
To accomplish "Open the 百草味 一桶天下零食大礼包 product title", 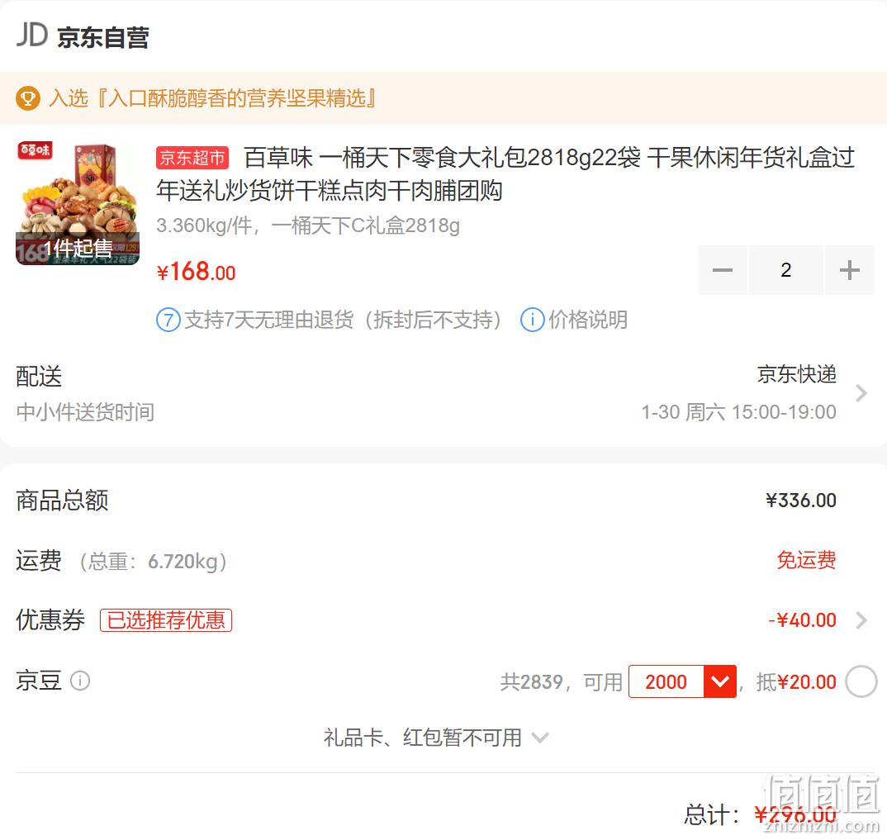I will pos(505,173).
